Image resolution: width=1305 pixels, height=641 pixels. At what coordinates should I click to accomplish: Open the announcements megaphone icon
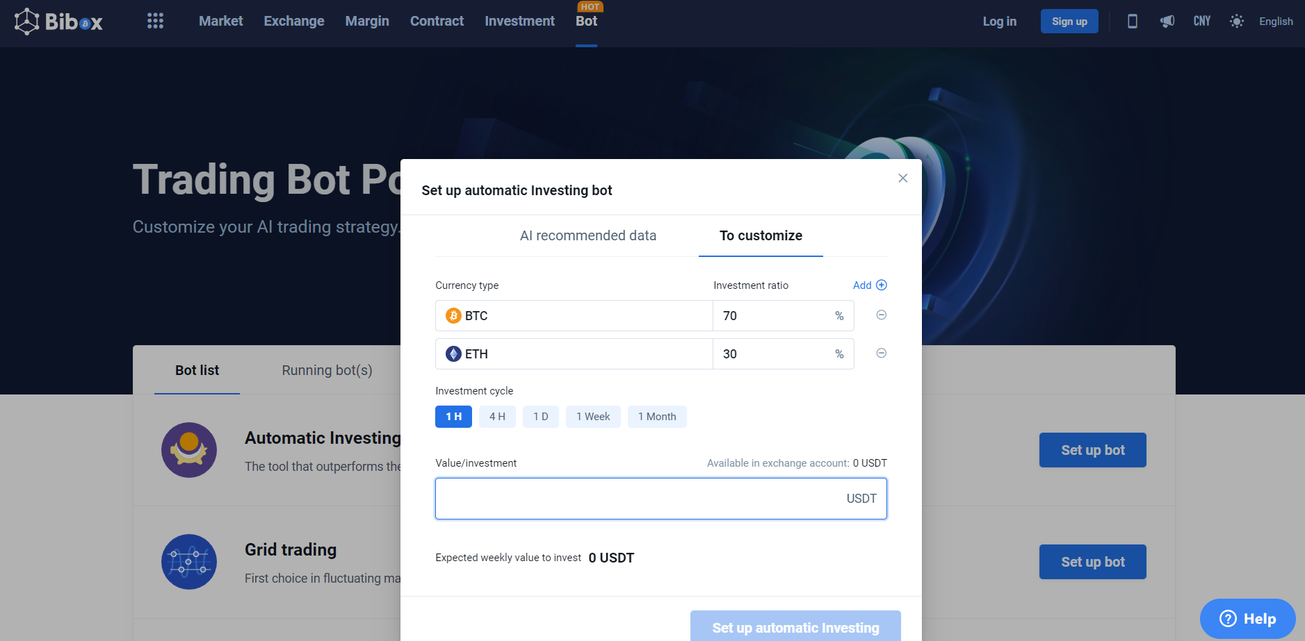click(1167, 22)
